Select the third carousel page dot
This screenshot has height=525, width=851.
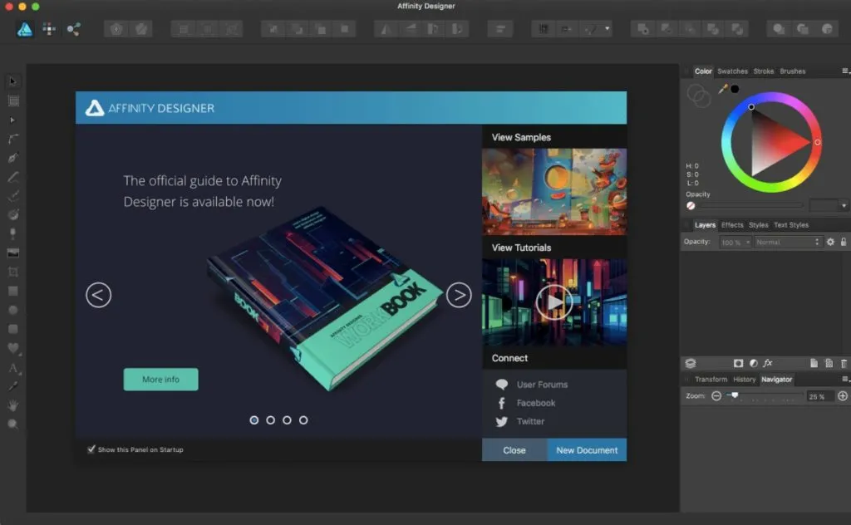pyautogui.click(x=287, y=420)
